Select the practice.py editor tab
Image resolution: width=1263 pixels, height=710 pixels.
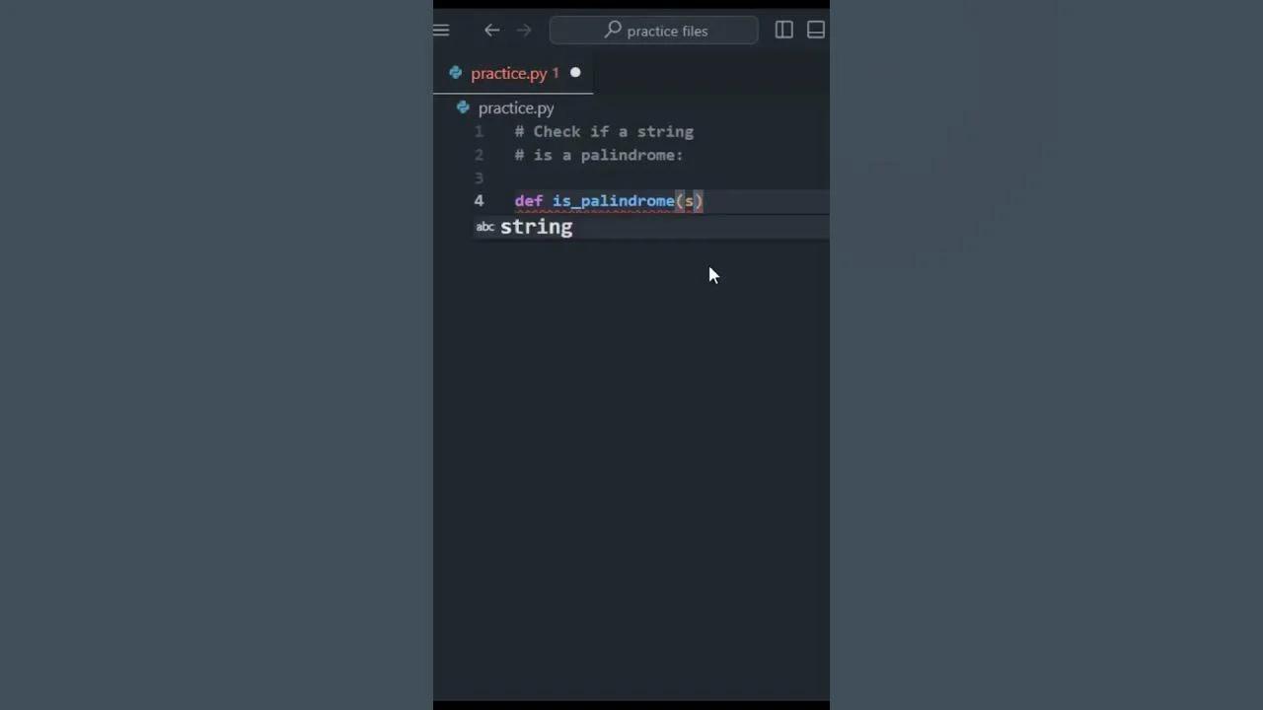point(513,73)
